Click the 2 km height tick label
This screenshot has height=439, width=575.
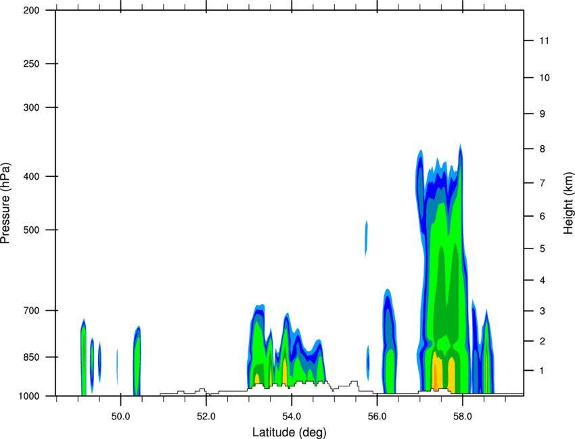(x=543, y=341)
